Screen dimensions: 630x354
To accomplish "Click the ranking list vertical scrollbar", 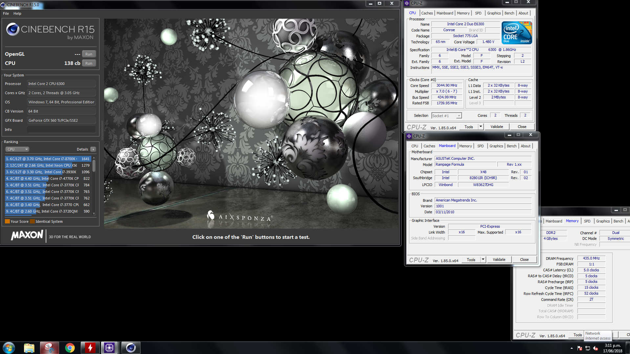I will point(94,185).
